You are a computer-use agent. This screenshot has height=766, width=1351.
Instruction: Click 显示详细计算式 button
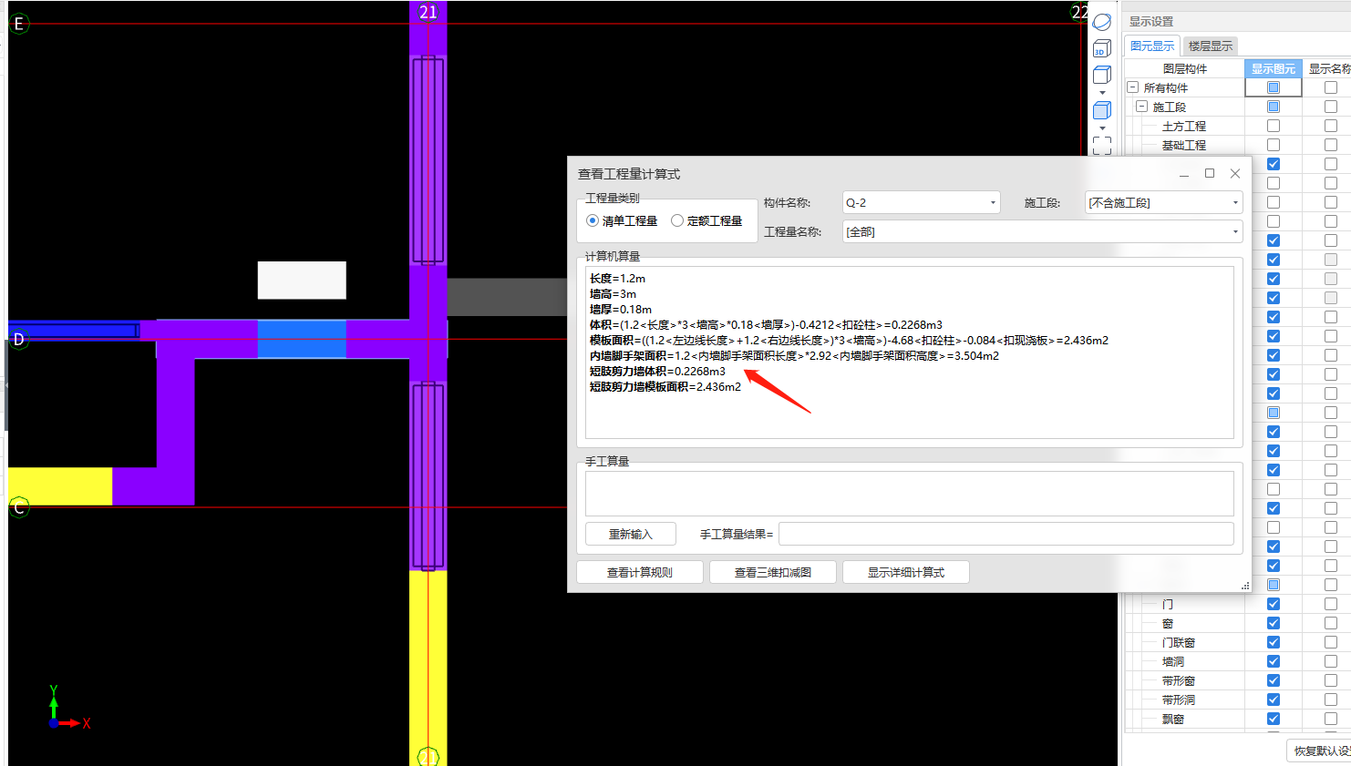pos(906,572)
